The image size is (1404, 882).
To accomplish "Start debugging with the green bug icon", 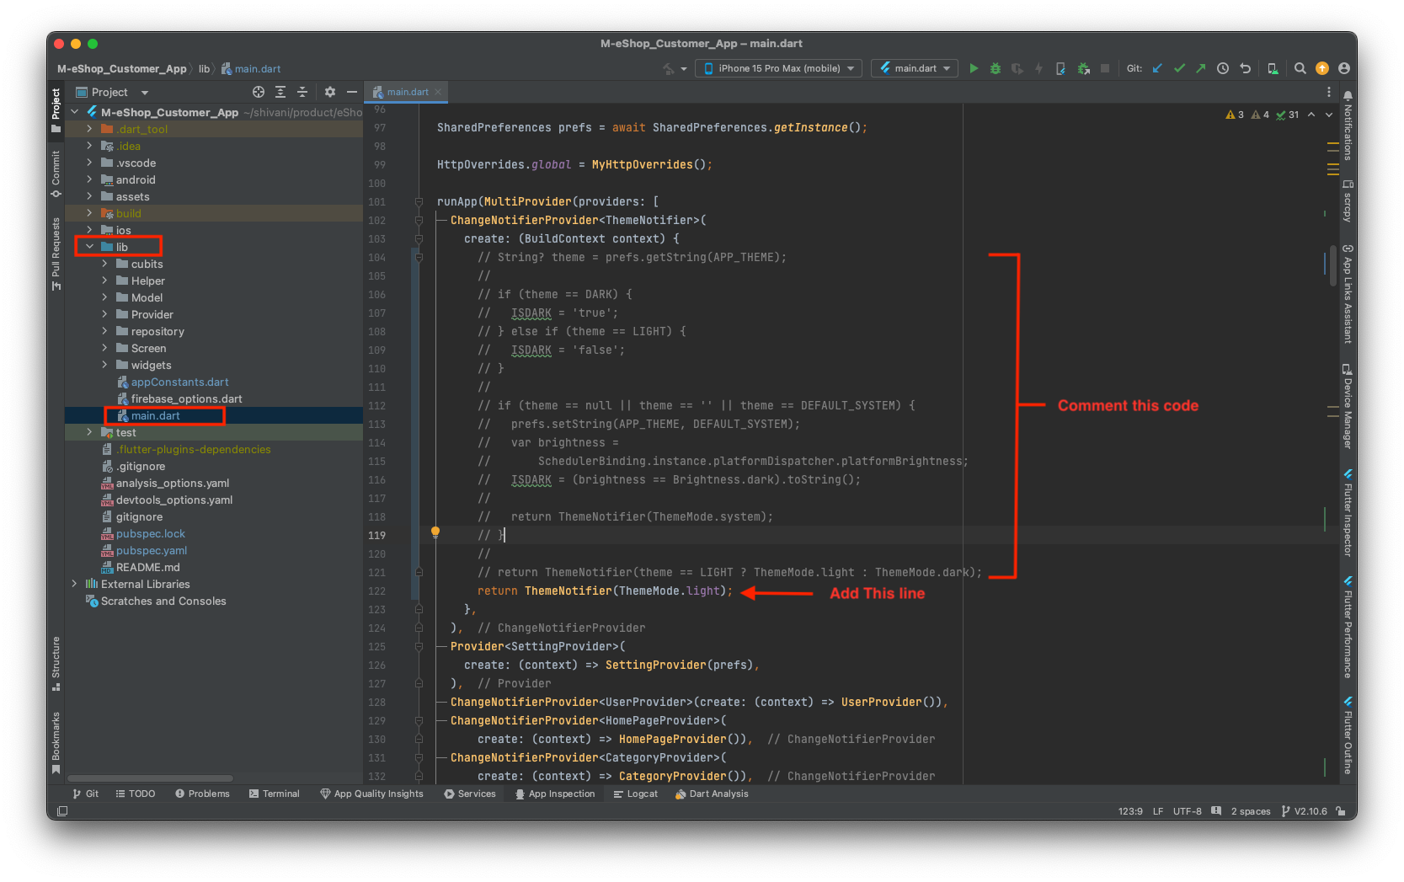I will click(x=996, y=68).
